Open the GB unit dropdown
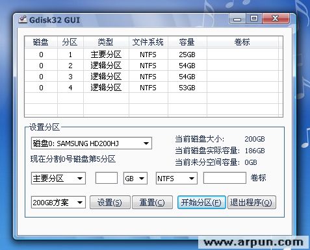Viewport: 310px width, 250px height. tap(135, 179)
